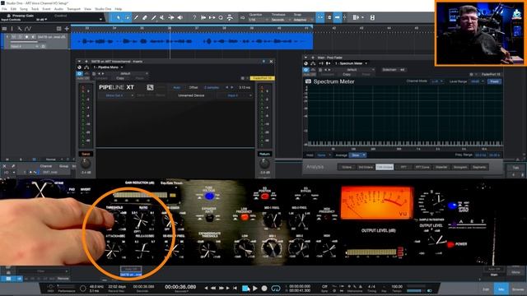
Task: Toggle the transport Loop button
Action: (276, 288)
